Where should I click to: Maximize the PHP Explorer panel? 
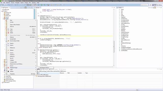(x=32, y=8)
